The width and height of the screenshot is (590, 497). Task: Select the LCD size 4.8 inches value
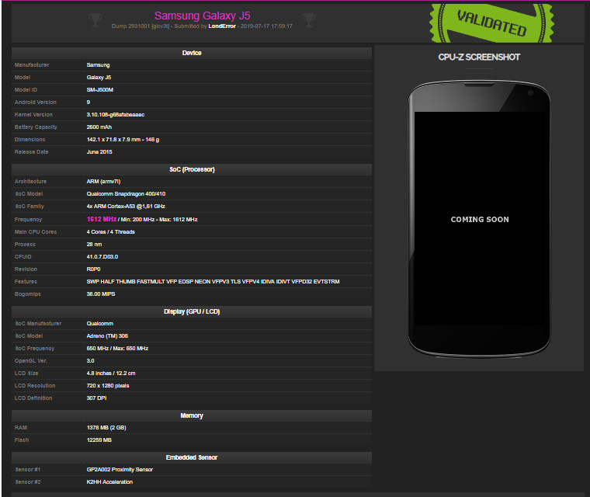tap(111, 374)
